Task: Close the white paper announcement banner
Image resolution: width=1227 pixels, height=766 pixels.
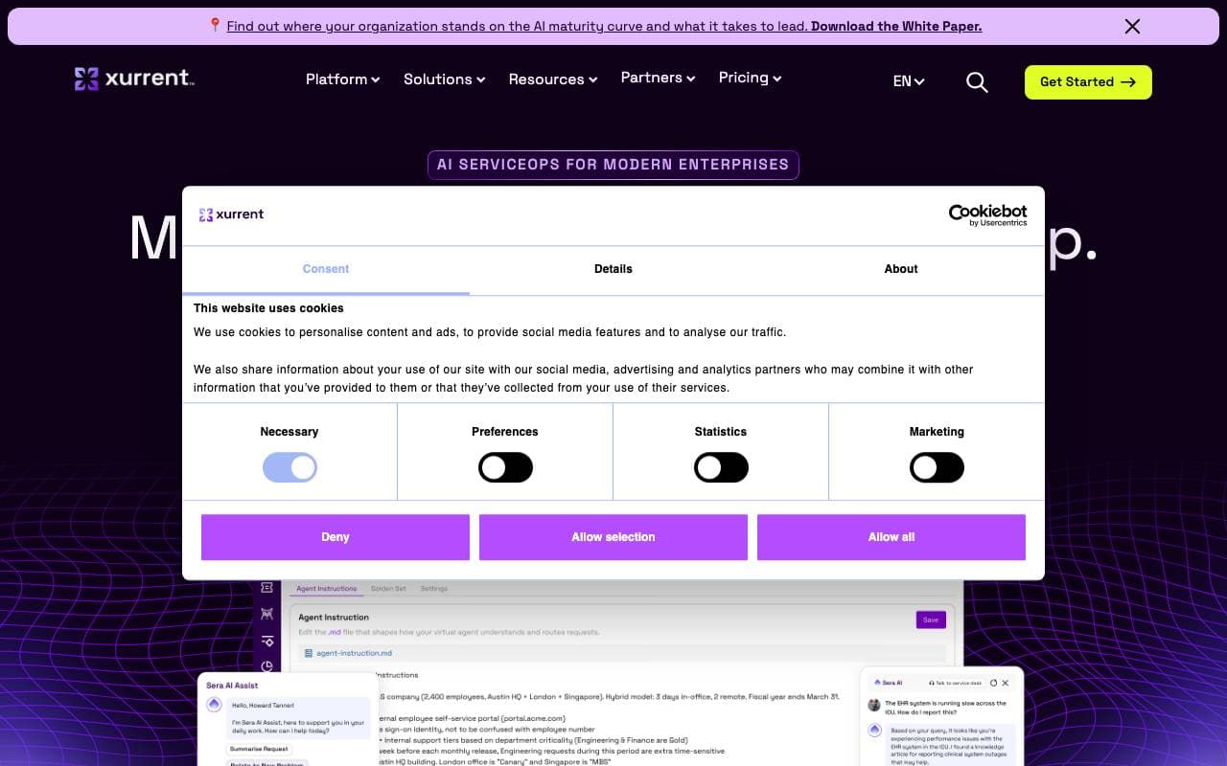Action: [1132, 27]
